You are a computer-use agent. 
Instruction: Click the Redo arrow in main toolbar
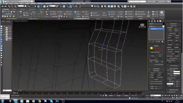(5, 6)
